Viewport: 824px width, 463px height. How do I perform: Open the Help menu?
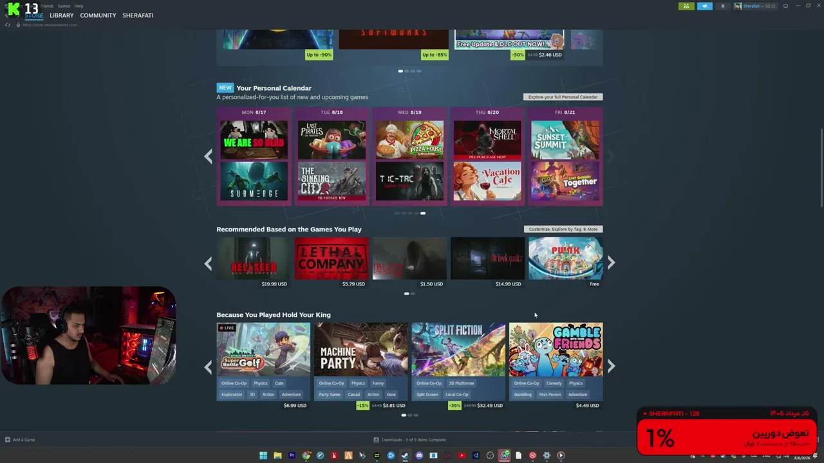pyautogui.click(x=79, y=6)
